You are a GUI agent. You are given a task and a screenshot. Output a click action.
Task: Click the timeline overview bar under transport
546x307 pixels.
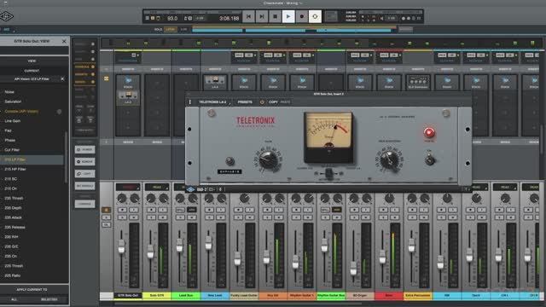pyautogui.click(x=293, y=30)
